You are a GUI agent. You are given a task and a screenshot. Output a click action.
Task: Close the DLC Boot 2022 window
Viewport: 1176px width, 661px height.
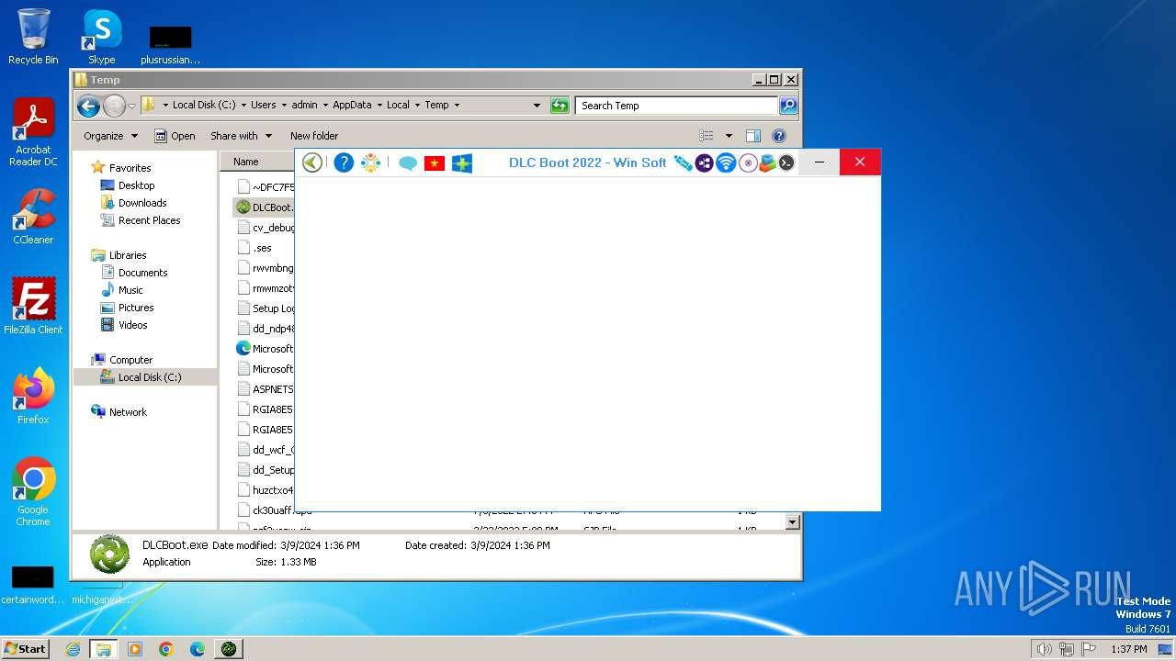(860, 162)
